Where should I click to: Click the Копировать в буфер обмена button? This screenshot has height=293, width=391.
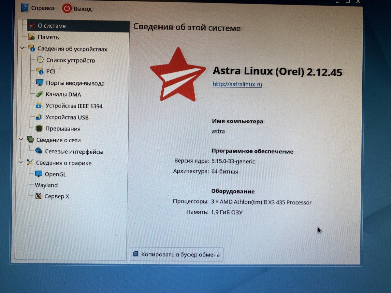coord(177,254)
